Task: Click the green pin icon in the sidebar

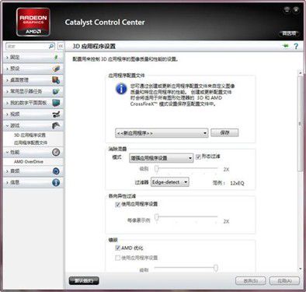Action: (x=56, y=57)
